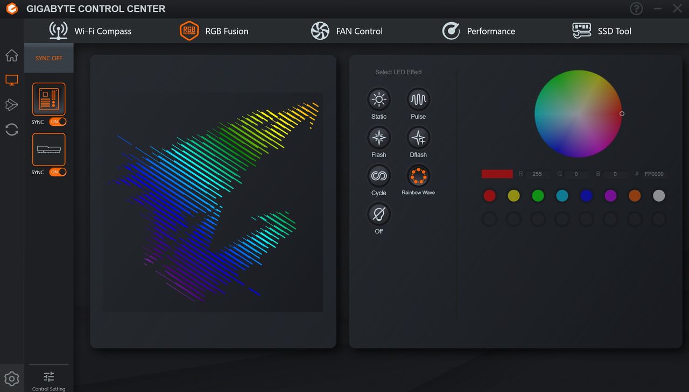
Task: Click the fan icon beside FAN Control
Action: (x=320, y=31)
